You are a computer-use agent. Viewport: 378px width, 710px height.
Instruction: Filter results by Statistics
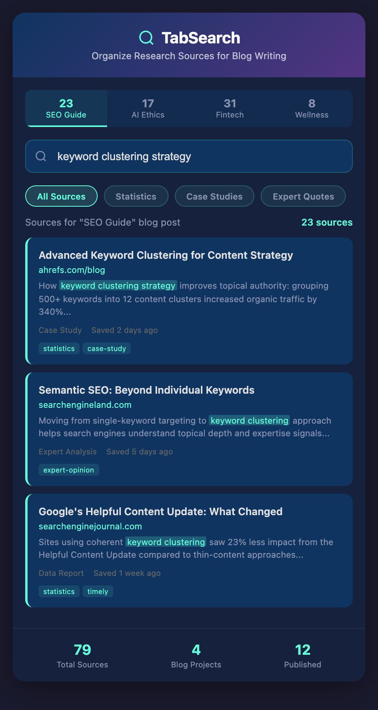136,196
